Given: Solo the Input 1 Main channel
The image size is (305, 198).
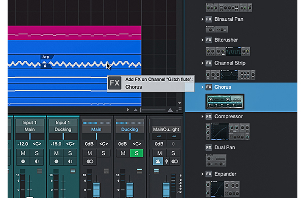Looking at the screenshot, I should [x=37, y=153].
